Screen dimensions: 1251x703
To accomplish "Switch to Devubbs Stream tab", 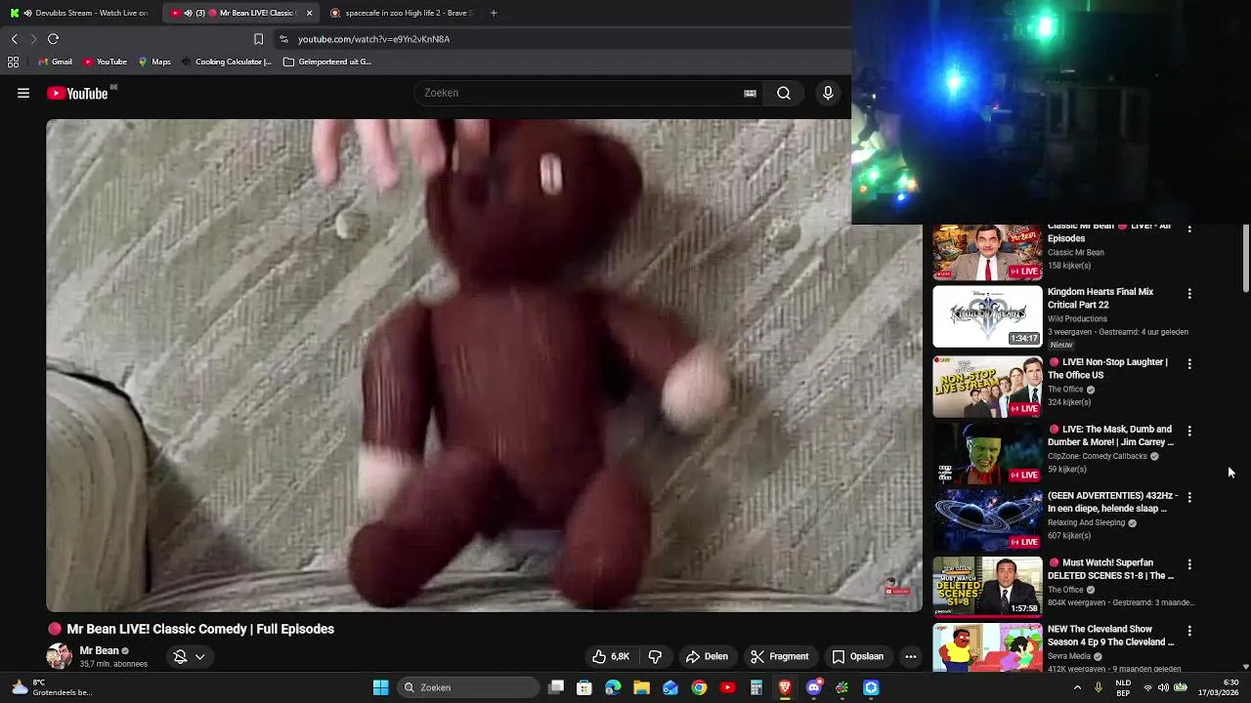I will pos(81,13).
